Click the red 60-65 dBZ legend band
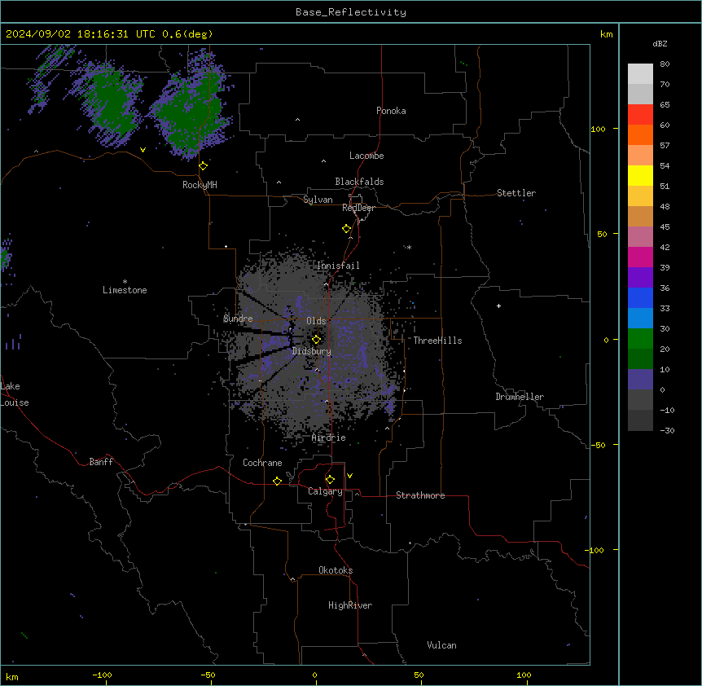The width and height of the screenshot is (702, 686). pos(640,115)
